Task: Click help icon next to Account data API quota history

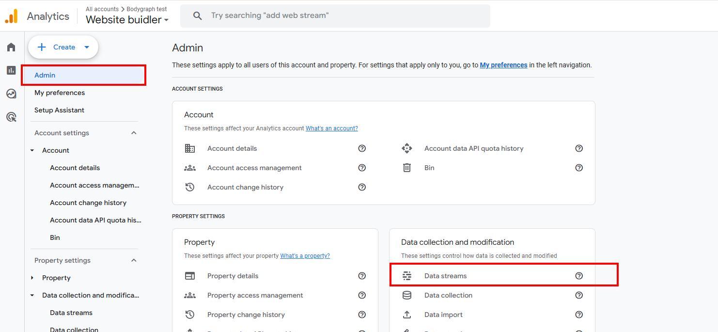Action: pyautogui.click(x=579, y=148)
